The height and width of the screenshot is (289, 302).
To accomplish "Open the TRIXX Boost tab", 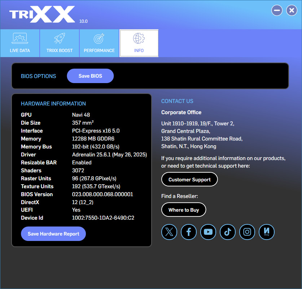I will point(60,43).
